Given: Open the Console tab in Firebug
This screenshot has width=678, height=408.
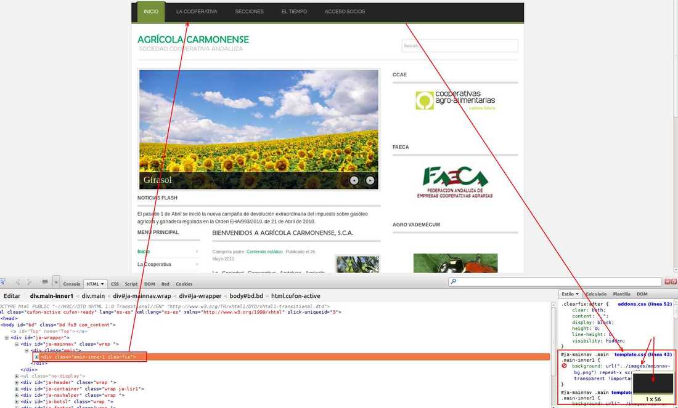Looking at the screenshot, I should point(71,284).
